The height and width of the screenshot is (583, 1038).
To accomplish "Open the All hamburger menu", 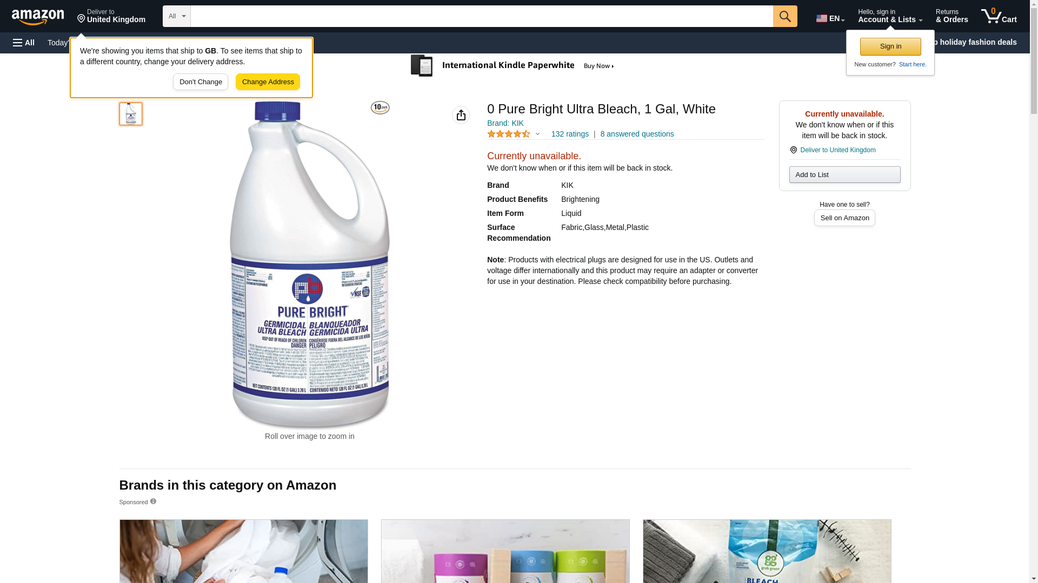I will click(24, 43).
